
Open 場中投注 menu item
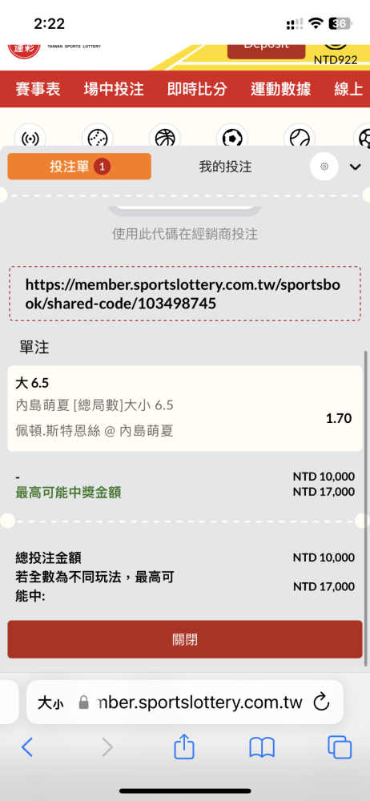tap(114, 90)
